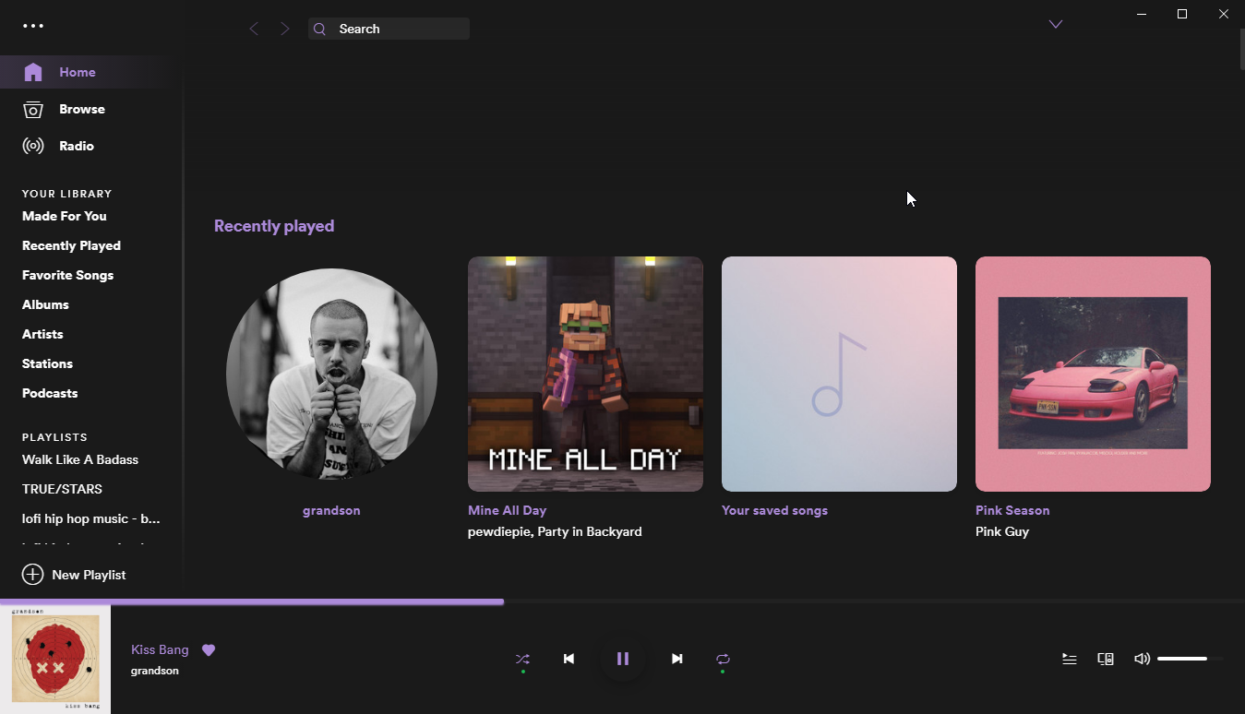Click the Recently played heading
The height and width of the screenshot is (714, 1245).
(x=274, y=226)
